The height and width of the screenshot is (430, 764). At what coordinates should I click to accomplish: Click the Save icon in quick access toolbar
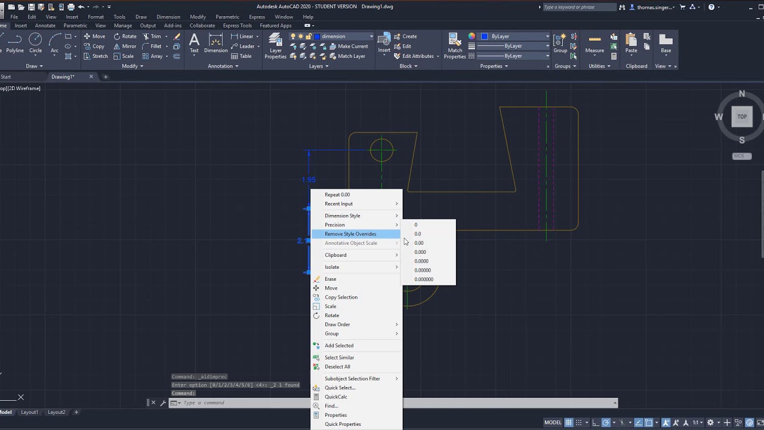32,7
